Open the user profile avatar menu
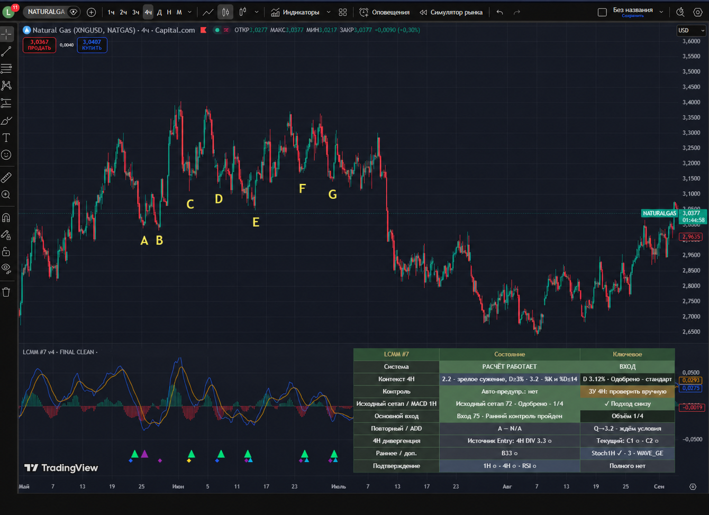Viewport: 709px width, 515px height. pos(9,12)
